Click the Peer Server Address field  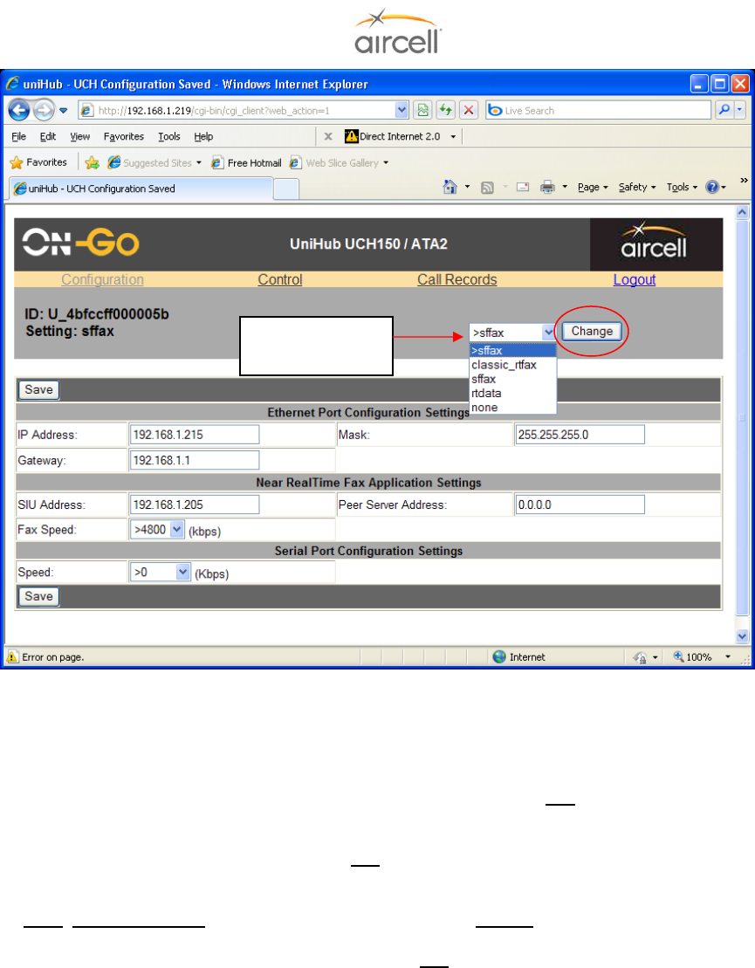click(x=580, y=505)
